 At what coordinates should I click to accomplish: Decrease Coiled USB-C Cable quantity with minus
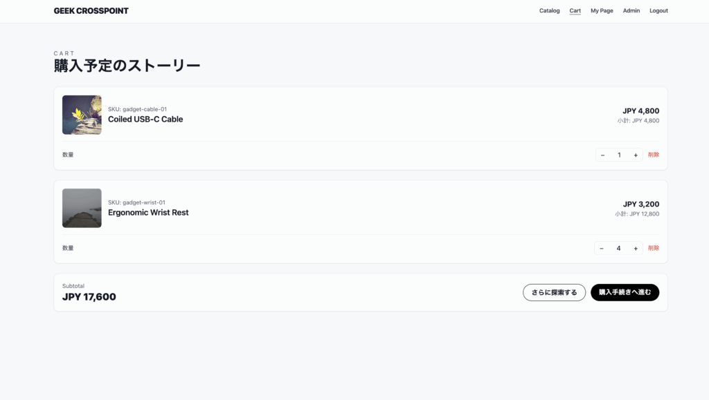[x=602, y=155]
